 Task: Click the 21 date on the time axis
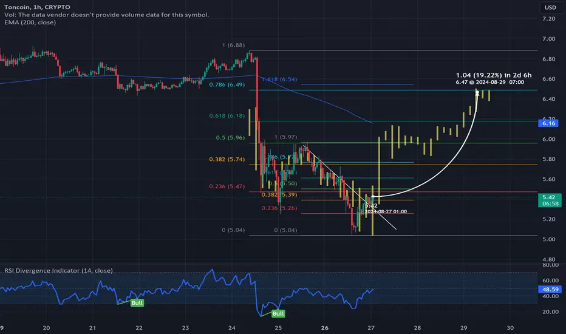[93, 328]
